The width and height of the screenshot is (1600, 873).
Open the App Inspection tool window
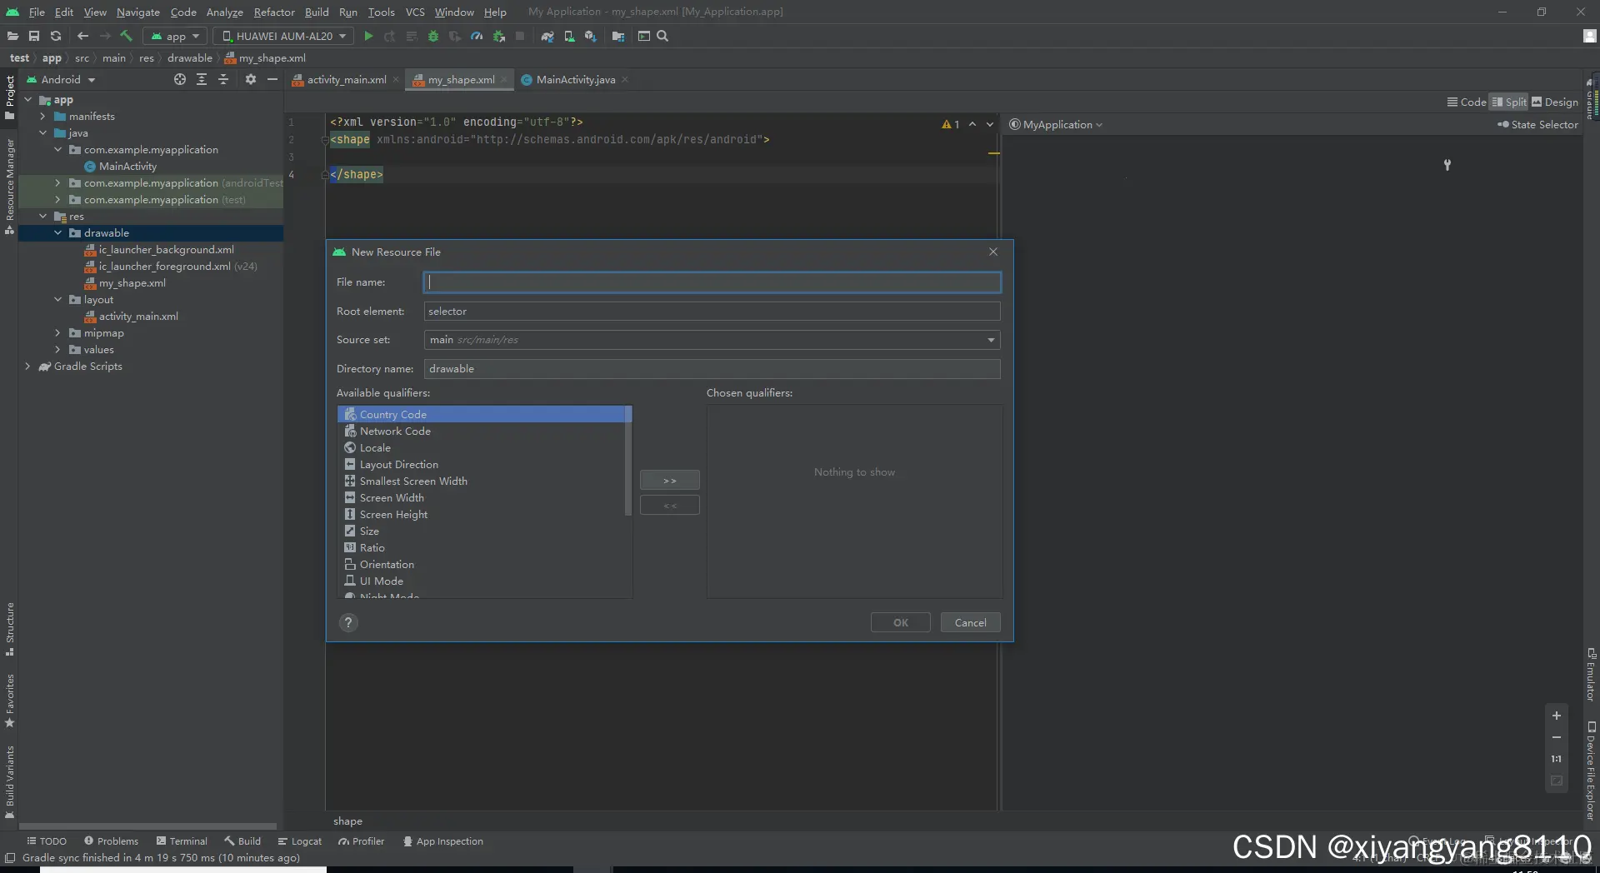pos(443,841)
